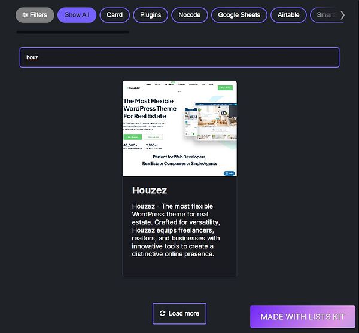
Task: Pick the Airtable filter pill
Action: click(x=288, y=15)
